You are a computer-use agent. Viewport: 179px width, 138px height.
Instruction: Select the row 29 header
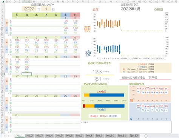pyautogui.click(x=2, y=74)
